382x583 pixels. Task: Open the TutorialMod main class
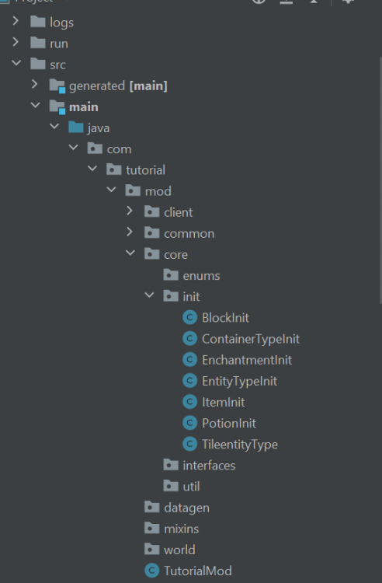pos(198,571)
